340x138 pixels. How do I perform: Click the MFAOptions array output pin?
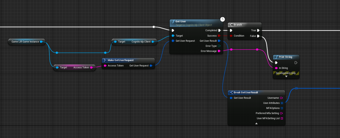[x=282, y=108]
